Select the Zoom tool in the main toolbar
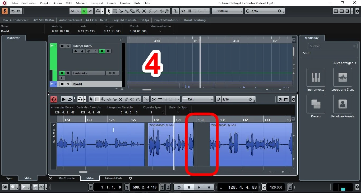This screenshot has width=361, height=193. tap(138, 11)
